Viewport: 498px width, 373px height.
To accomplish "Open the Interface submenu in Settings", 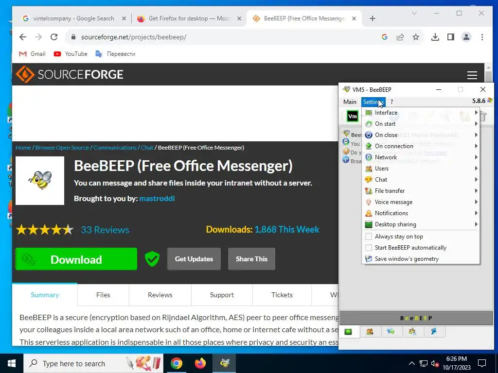I will [x=421, y=113].
